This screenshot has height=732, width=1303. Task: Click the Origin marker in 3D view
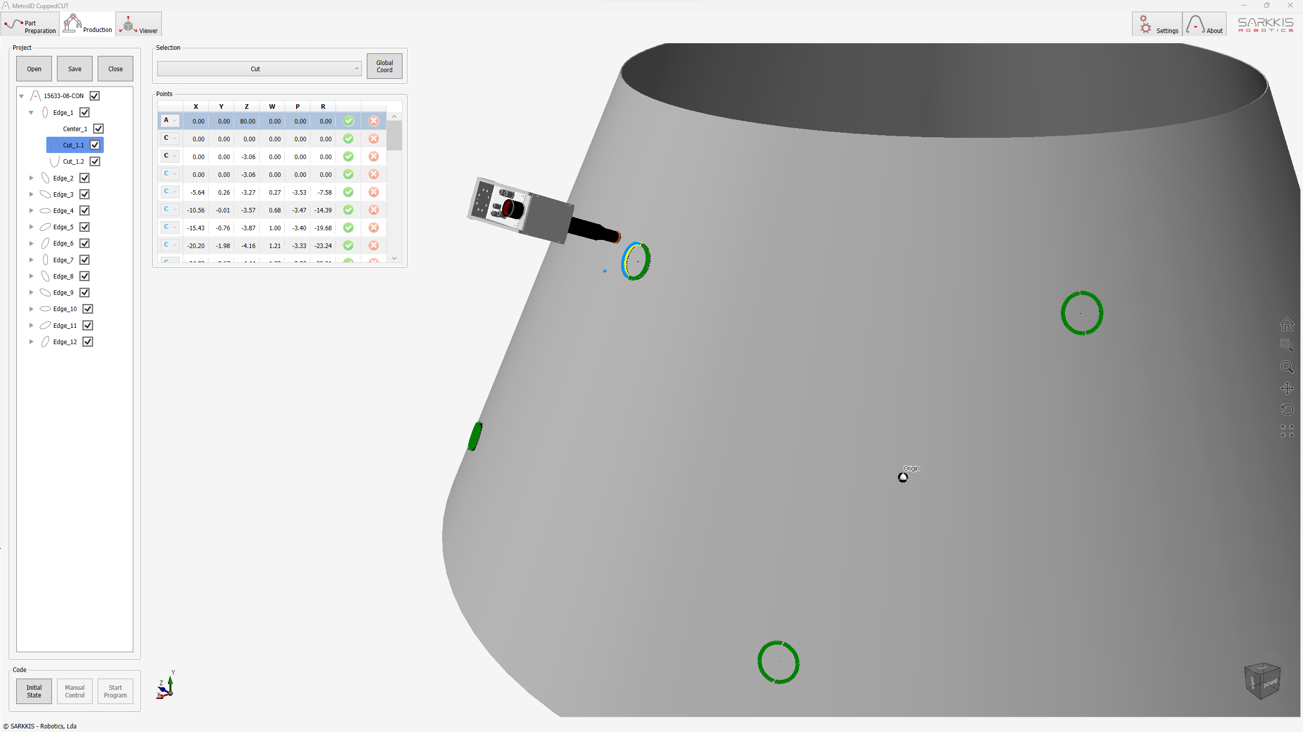click(903, 477)
